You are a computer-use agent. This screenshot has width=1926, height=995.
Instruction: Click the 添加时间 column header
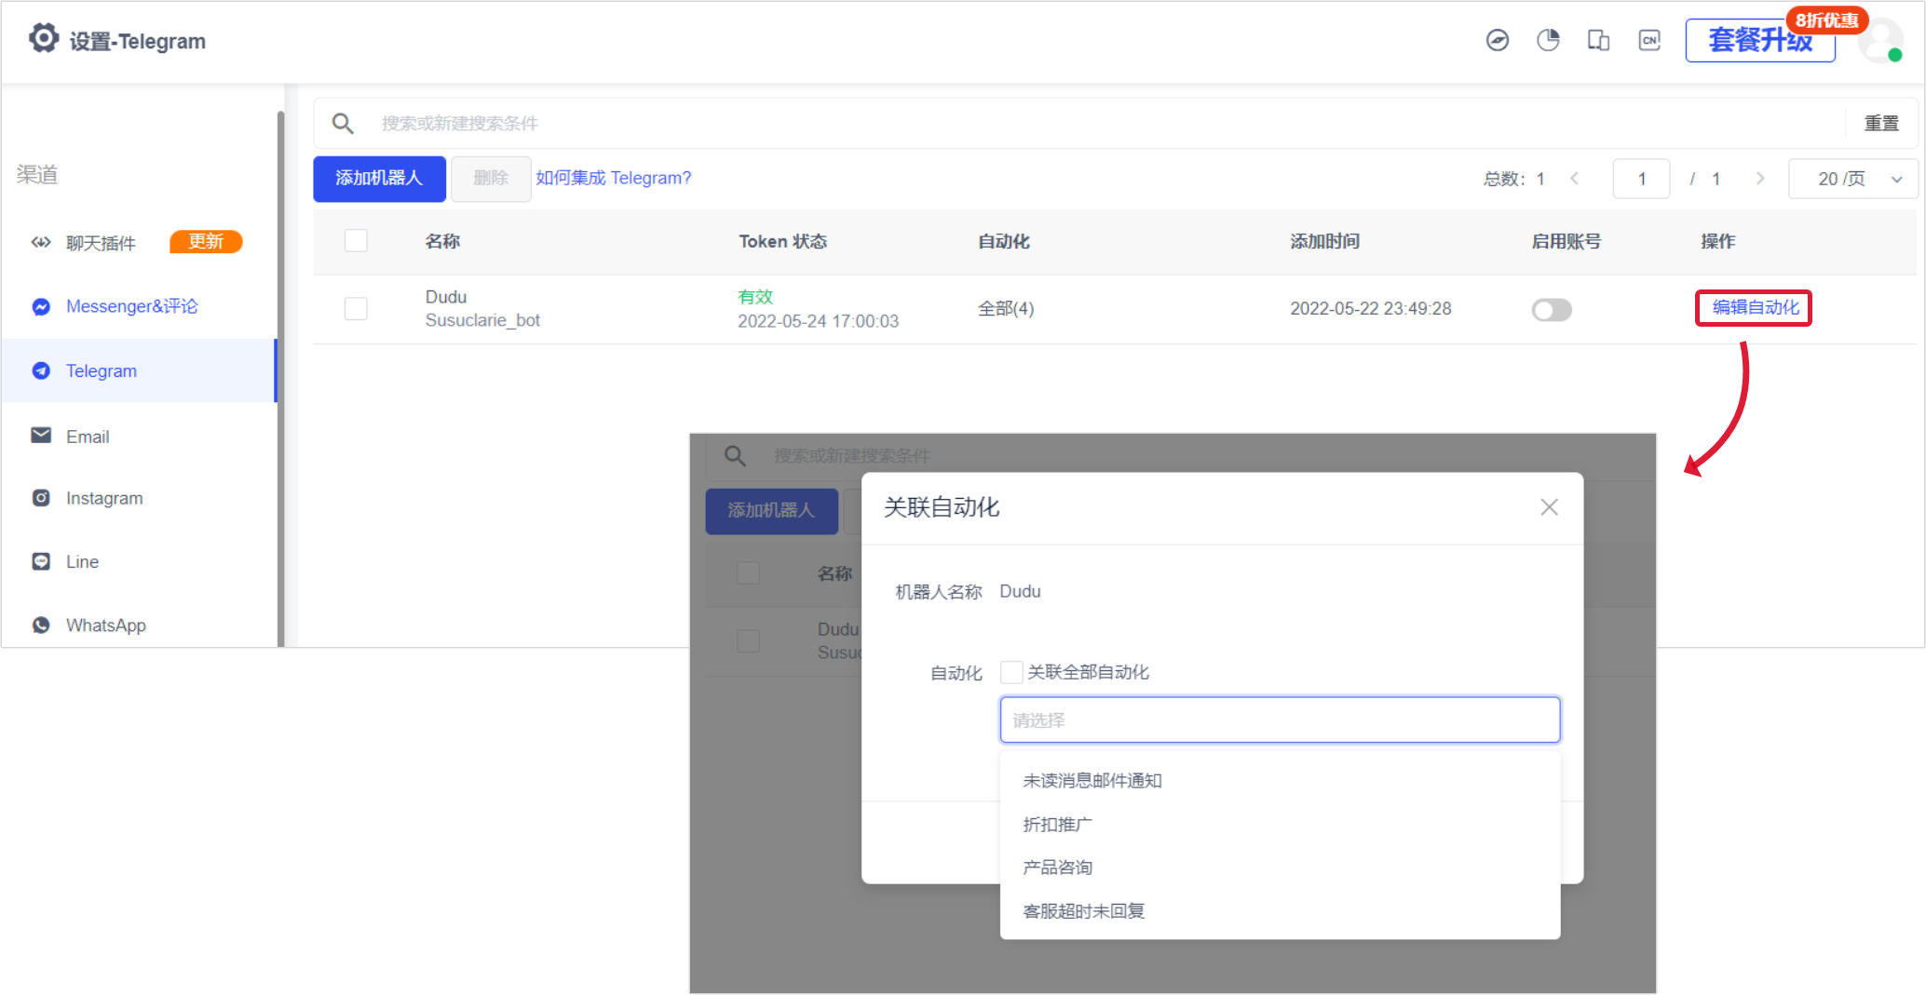coord(1324,241)
